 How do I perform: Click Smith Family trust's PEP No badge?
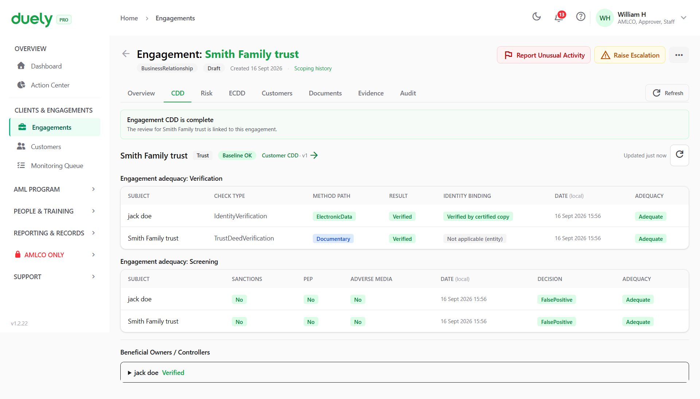coord(311,322)
